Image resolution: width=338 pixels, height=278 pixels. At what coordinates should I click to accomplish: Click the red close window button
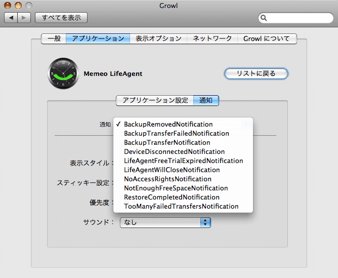pos(8,6)
